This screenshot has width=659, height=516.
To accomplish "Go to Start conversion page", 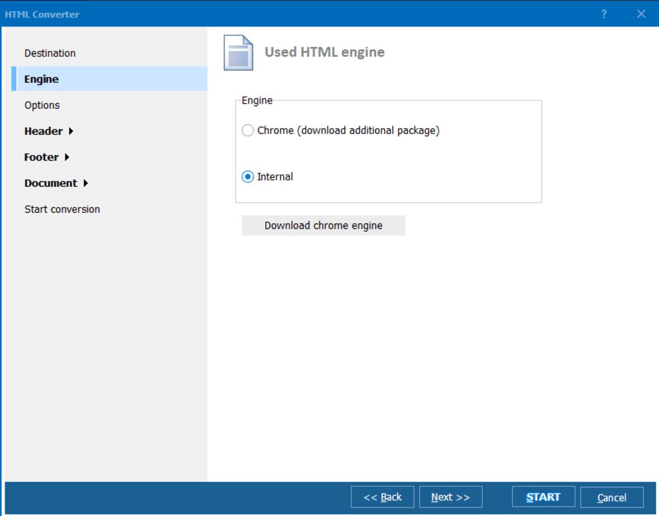I will (62, 209).
